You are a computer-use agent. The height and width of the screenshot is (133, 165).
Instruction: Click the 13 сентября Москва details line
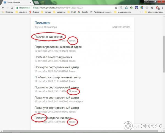pyautogui.click(x=56, y=91)
